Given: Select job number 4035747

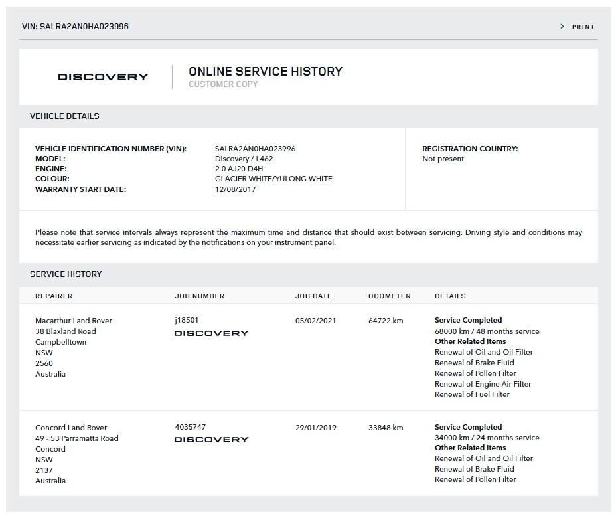Looking at the screenshot, I should pos(190,427).
